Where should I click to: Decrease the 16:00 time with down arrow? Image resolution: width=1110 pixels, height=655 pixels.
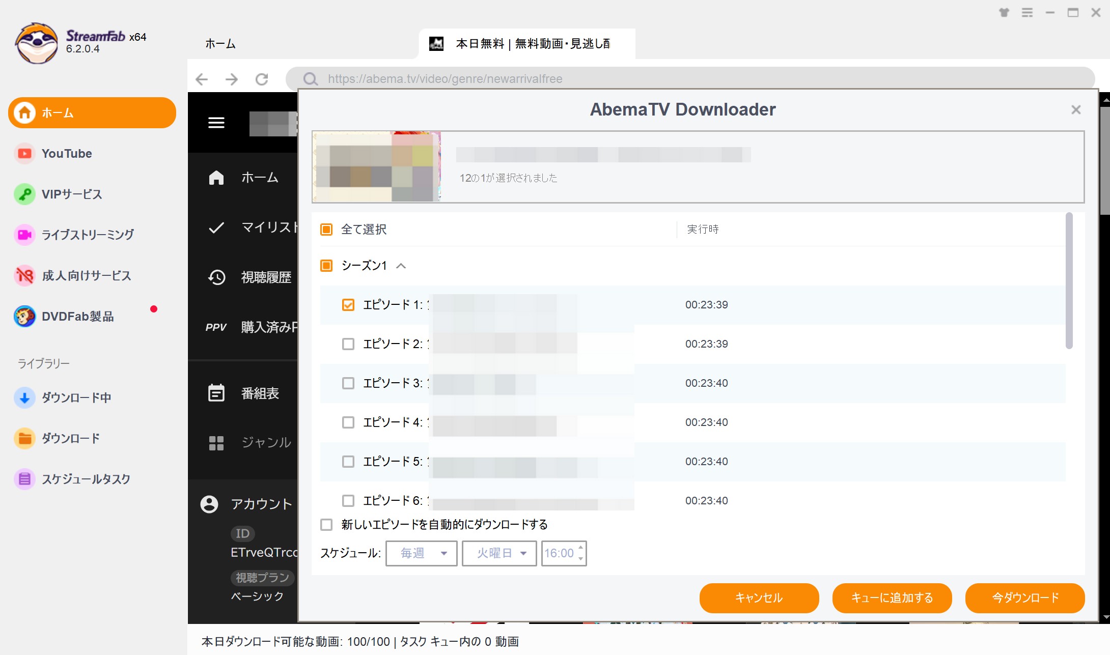[x=580, y=559]
